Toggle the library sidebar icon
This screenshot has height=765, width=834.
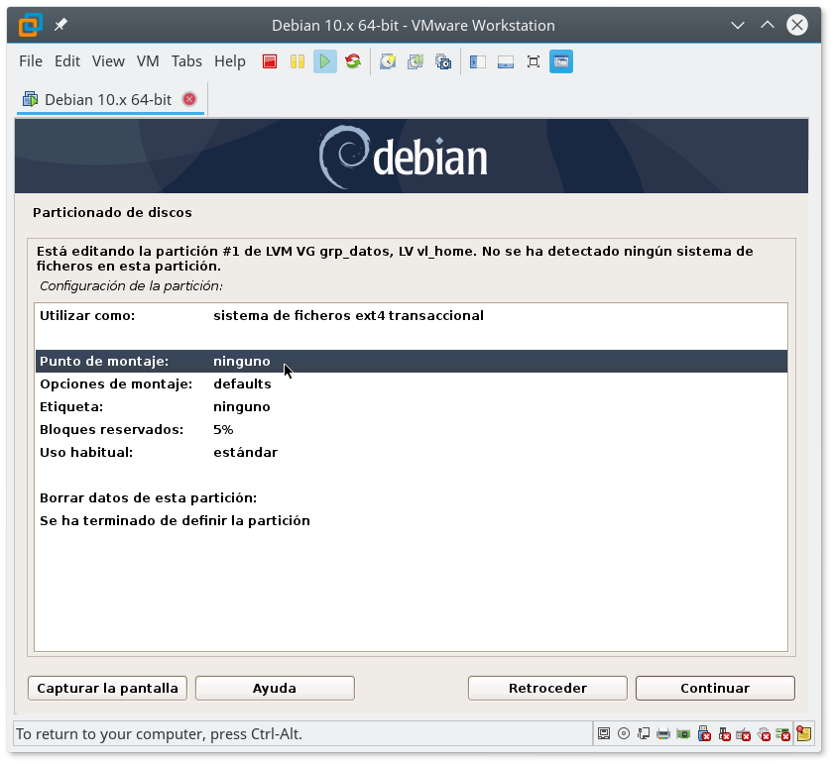pyautogui.click(x=478, y=61)
